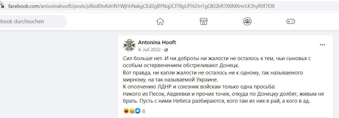Open Antonina Hooft's profile picture
339x118 pixels.
pos(129,45)
